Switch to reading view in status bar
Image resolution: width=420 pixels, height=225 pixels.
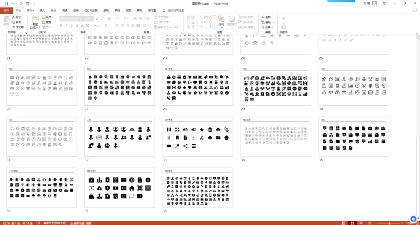click(361, 223)
